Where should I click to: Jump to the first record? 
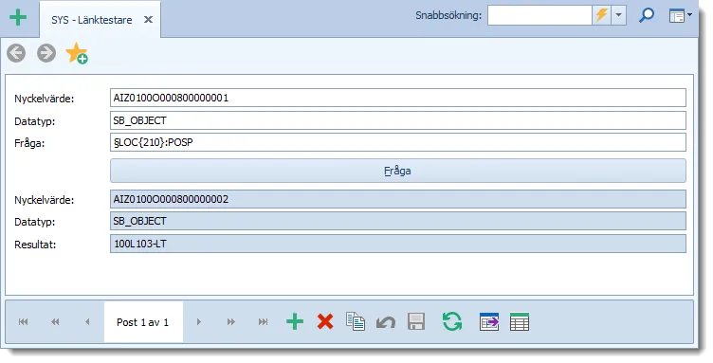[x=23, y=322]
